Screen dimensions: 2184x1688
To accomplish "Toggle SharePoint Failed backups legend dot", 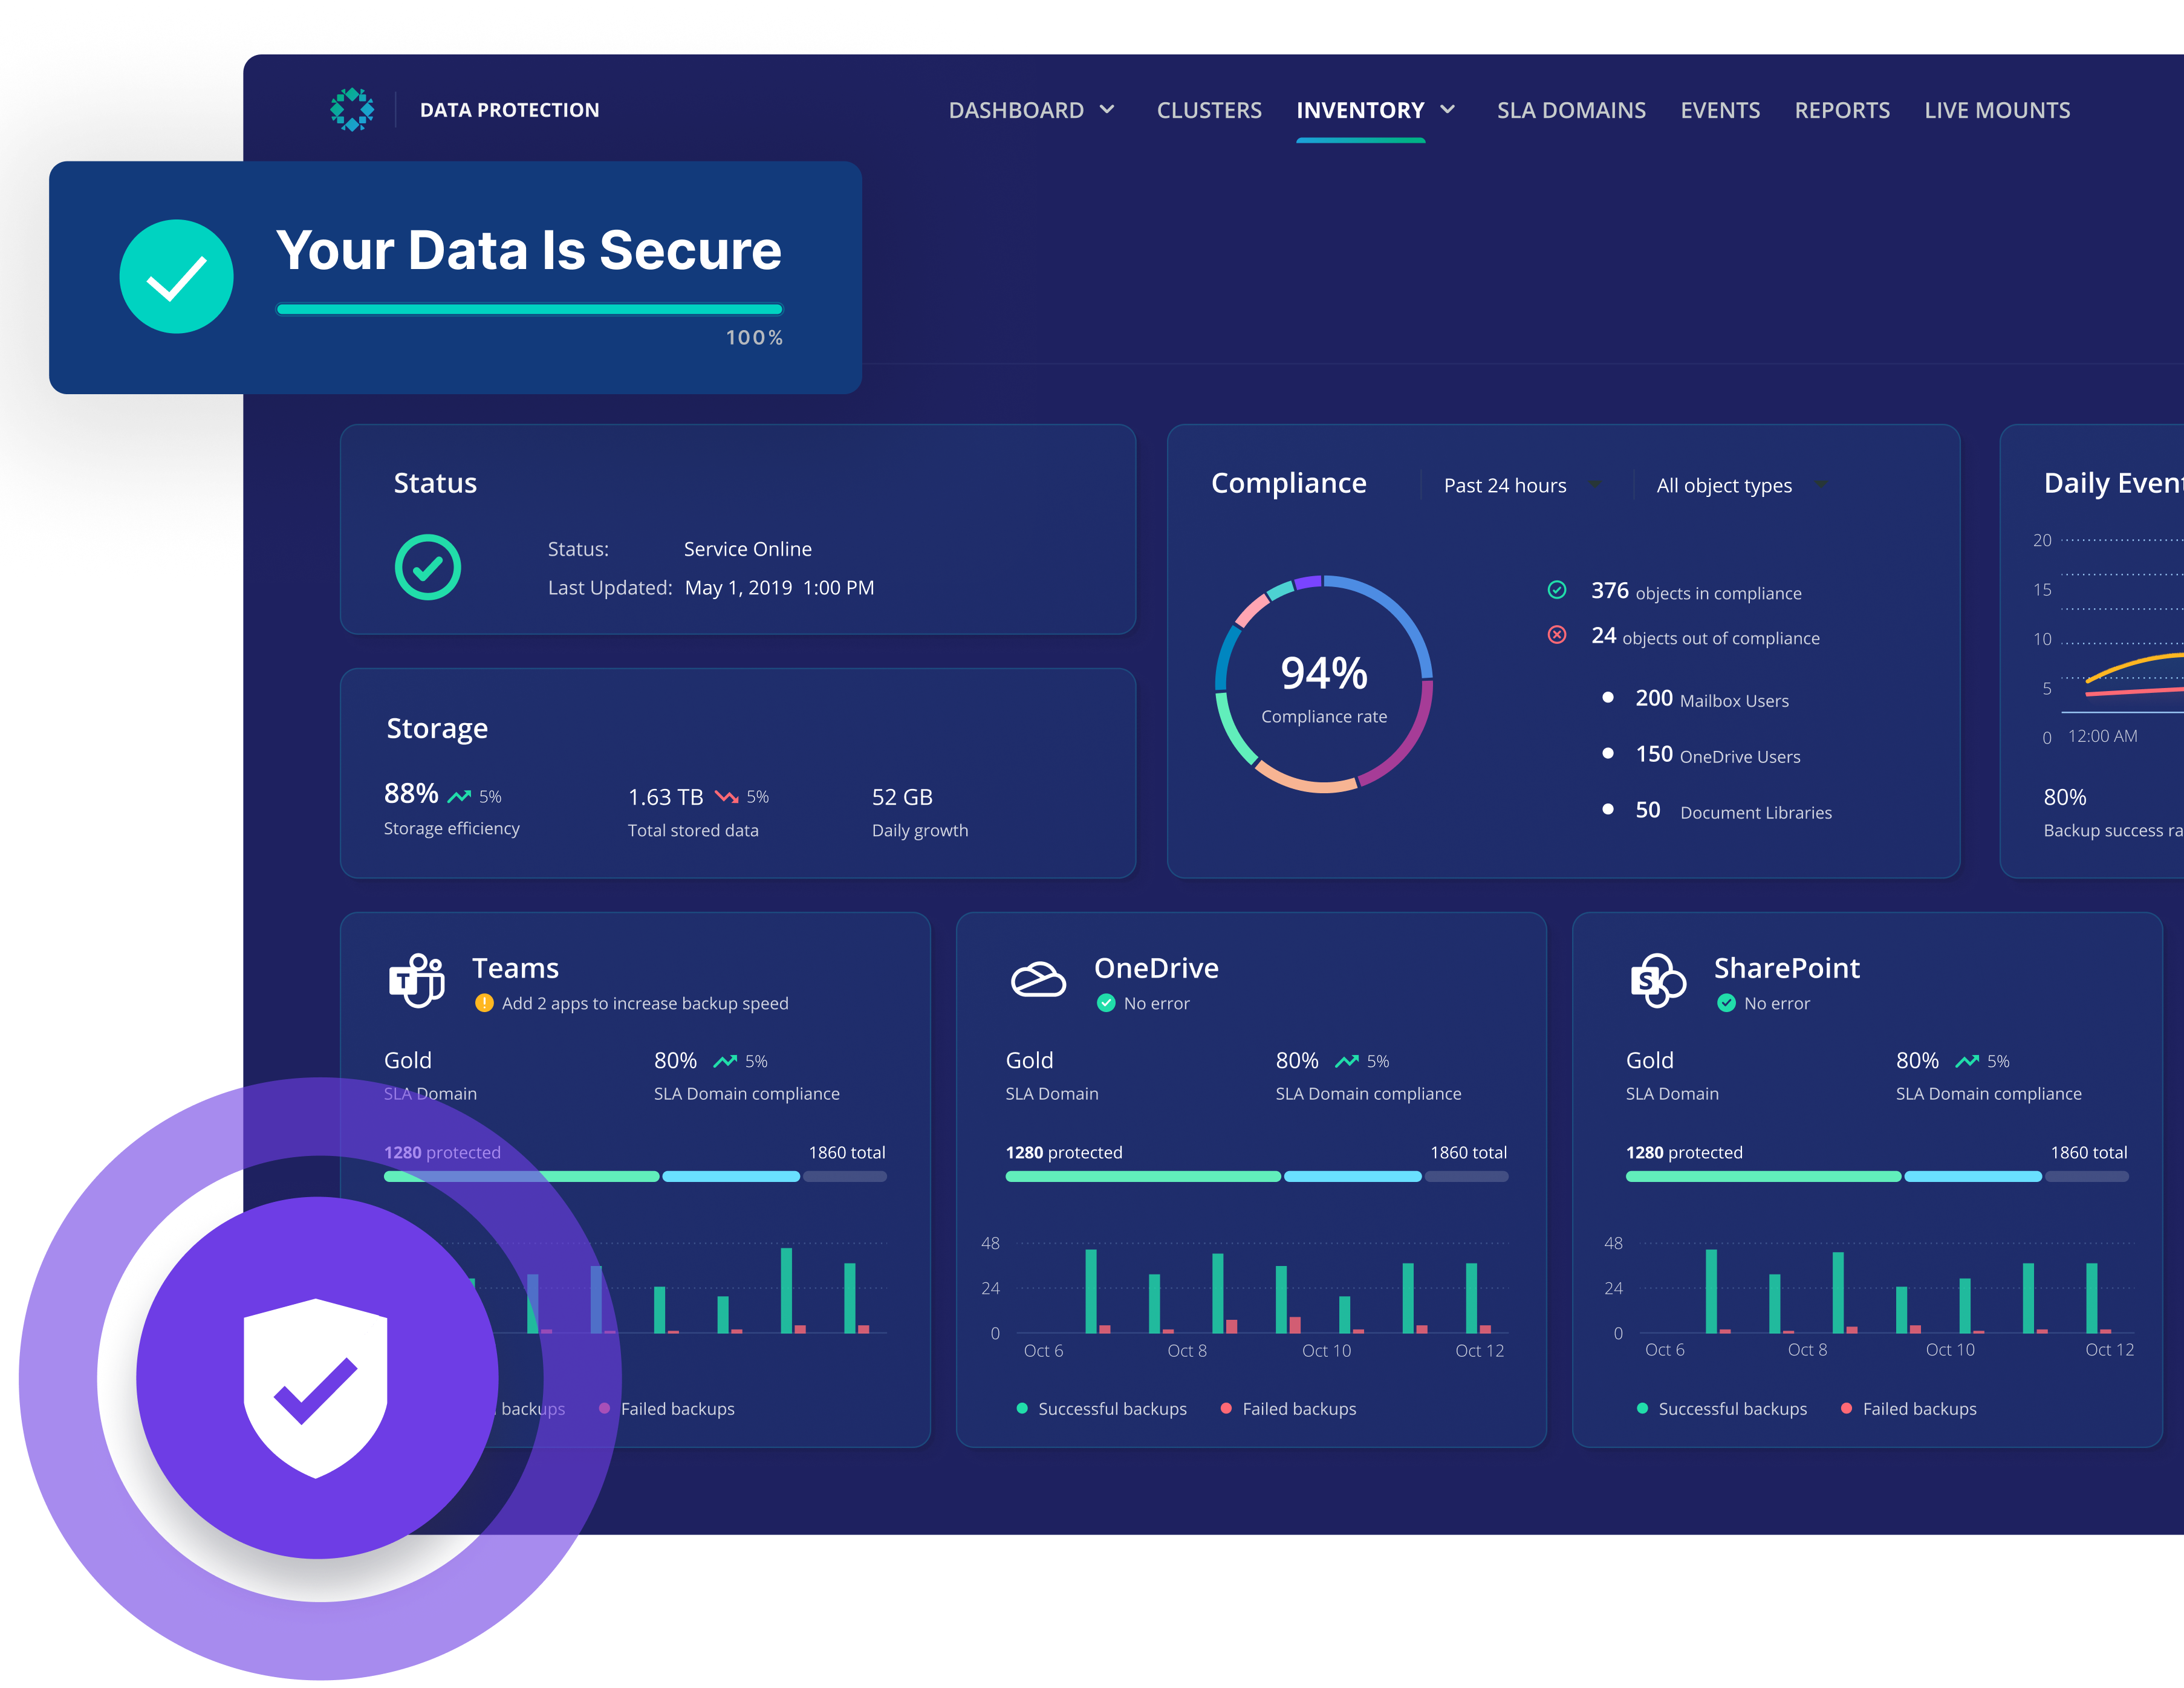I will pyautogui.click(x=1846, y=1408).
